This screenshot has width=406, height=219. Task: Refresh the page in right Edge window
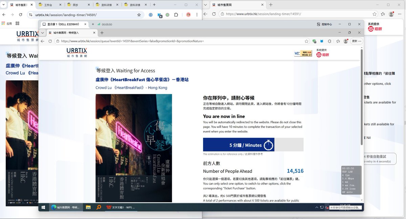[x=214, y=14]
